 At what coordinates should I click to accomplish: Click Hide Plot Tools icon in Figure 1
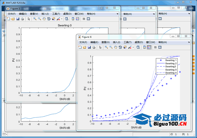coord(84,19)
